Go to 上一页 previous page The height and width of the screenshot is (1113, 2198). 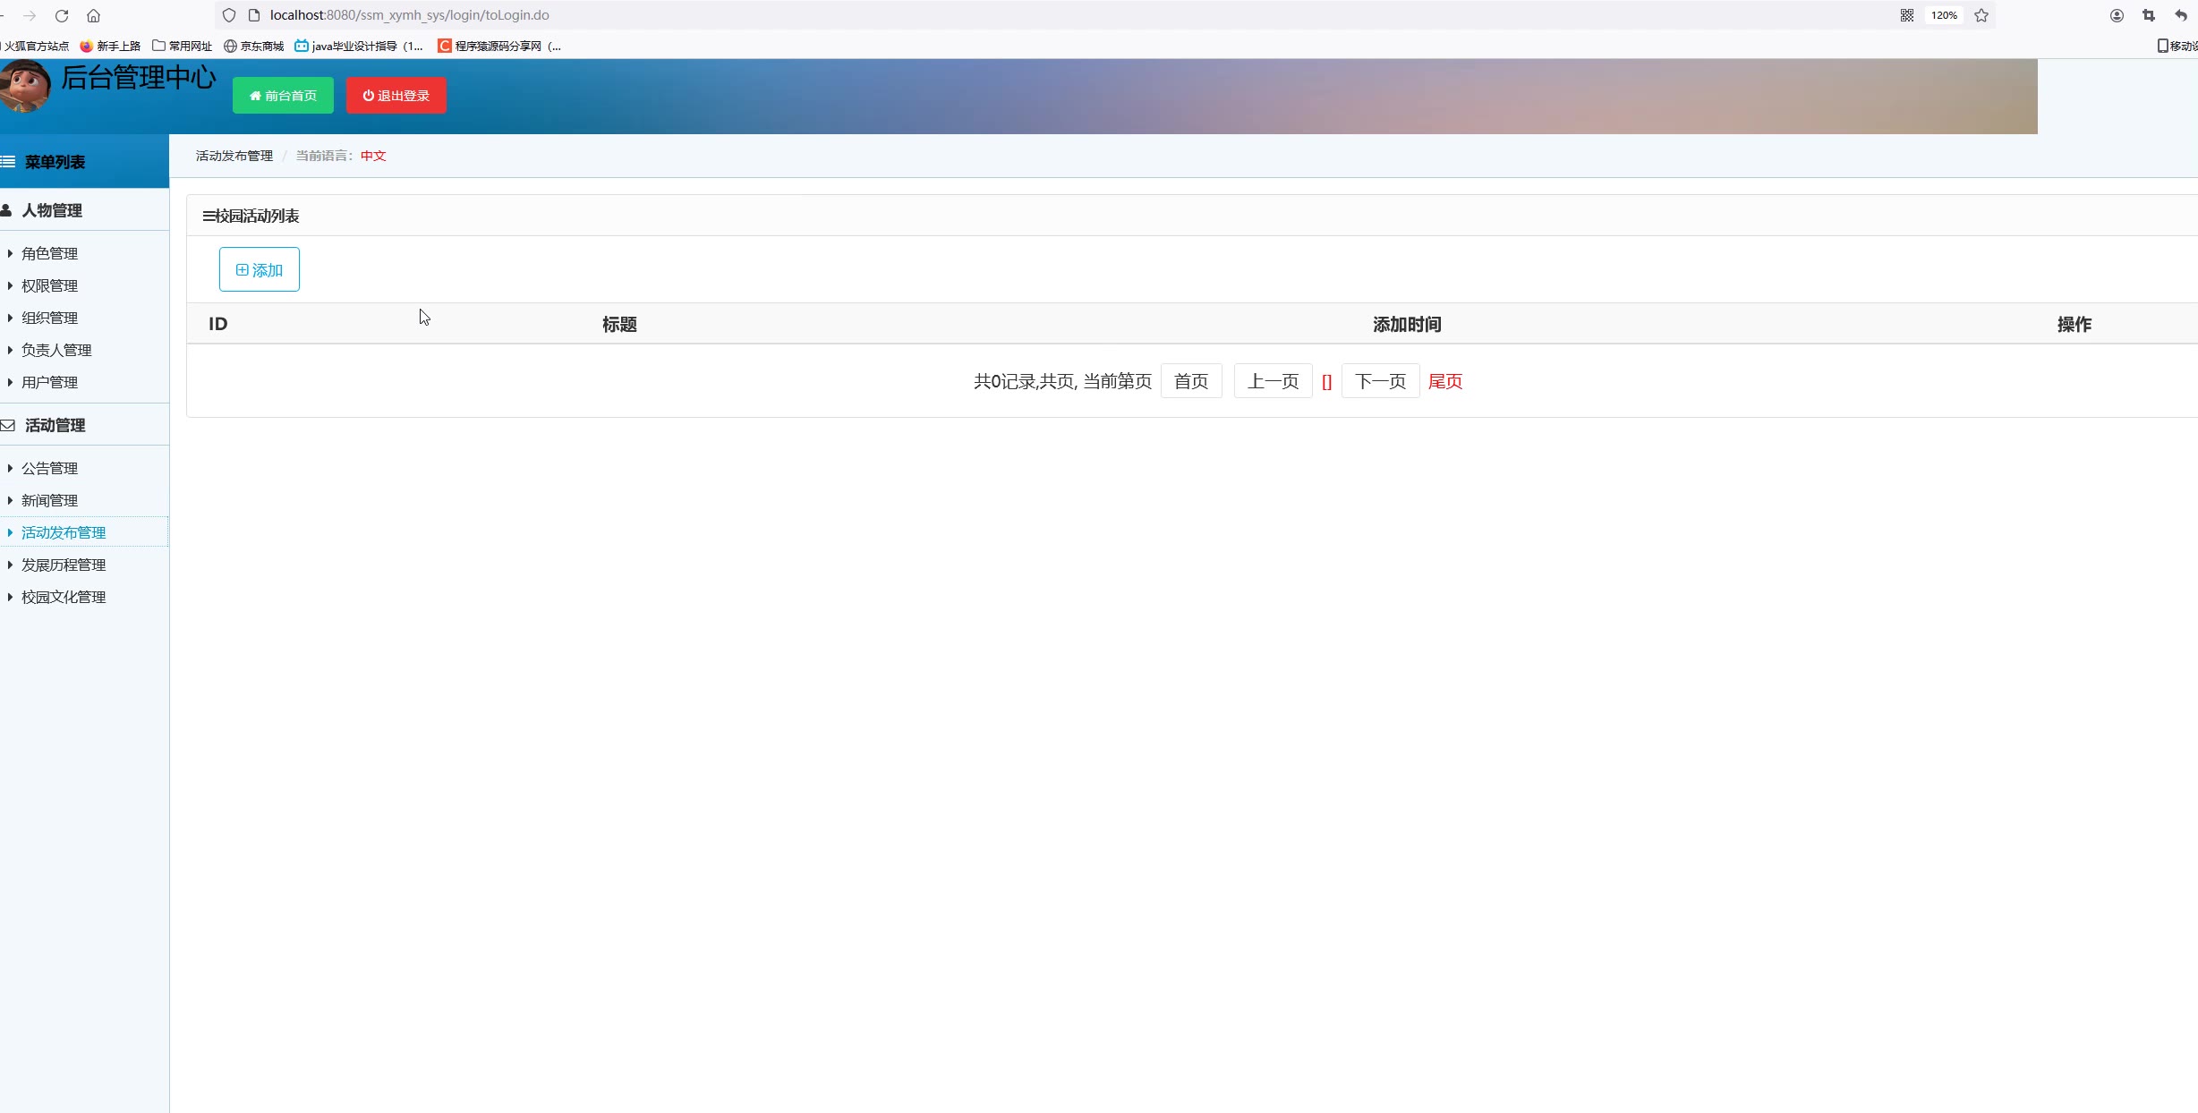[x=1274, y=381]
